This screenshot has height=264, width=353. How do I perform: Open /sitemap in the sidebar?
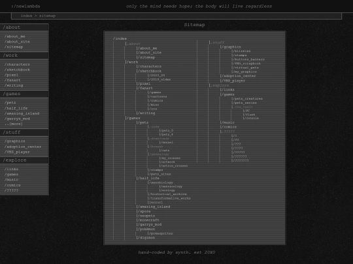pyautogui.click(x=14, y=47)
